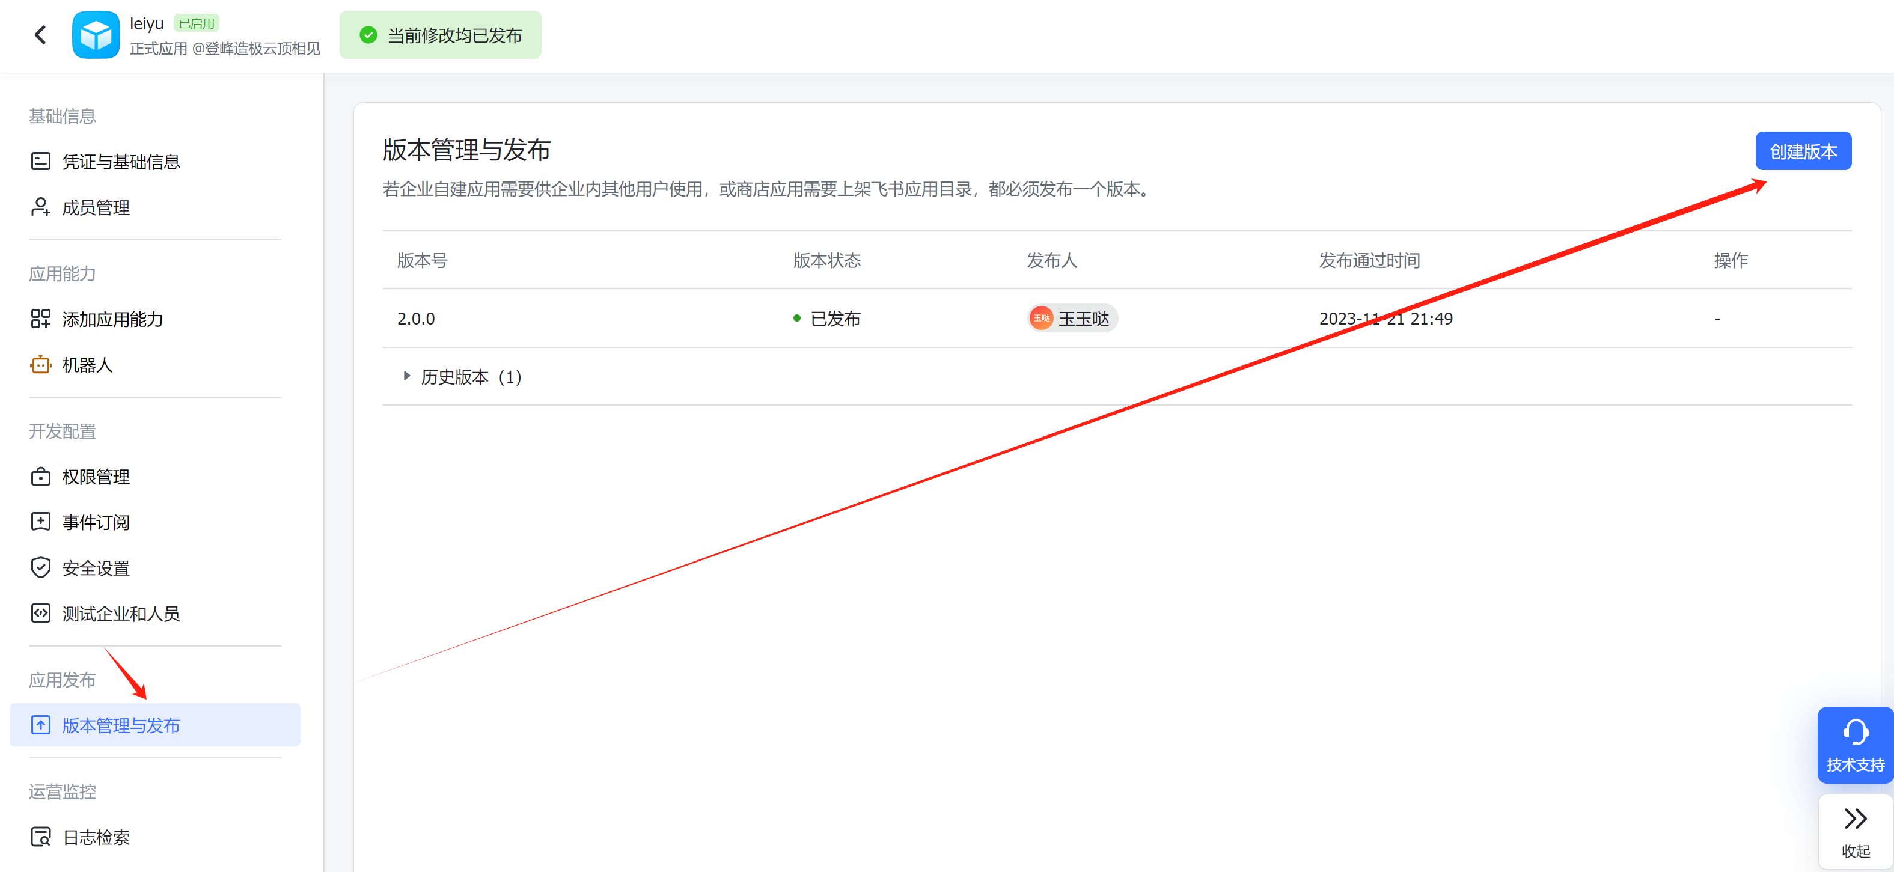Click the member management person icon

pyautogui.click(x=40, y=207)
